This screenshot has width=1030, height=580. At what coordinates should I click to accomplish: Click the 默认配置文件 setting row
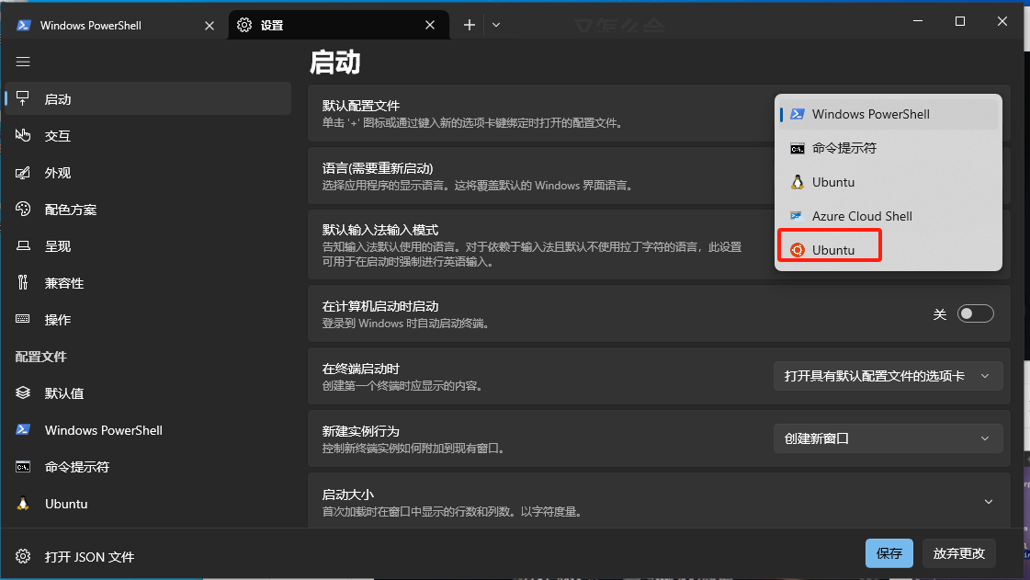point(659,113)
